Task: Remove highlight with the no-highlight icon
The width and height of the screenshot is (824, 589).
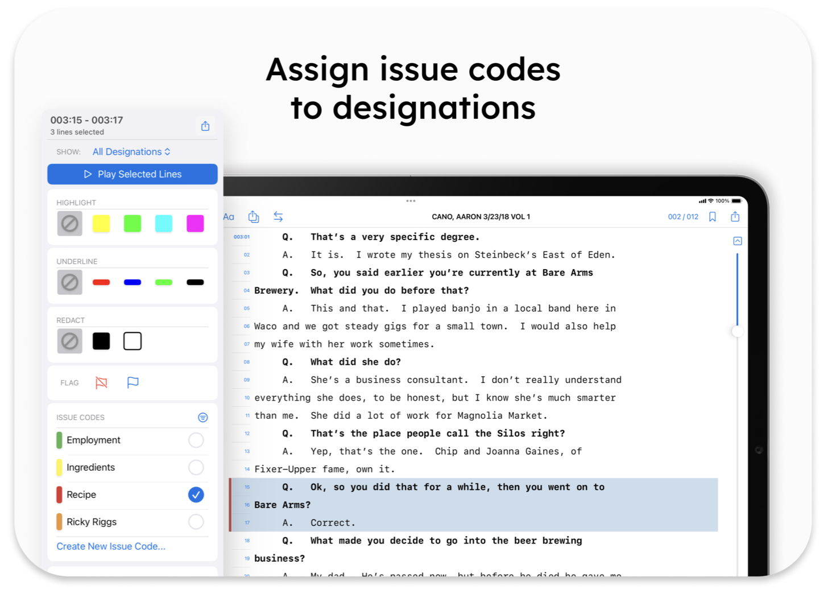Action: 70,224
